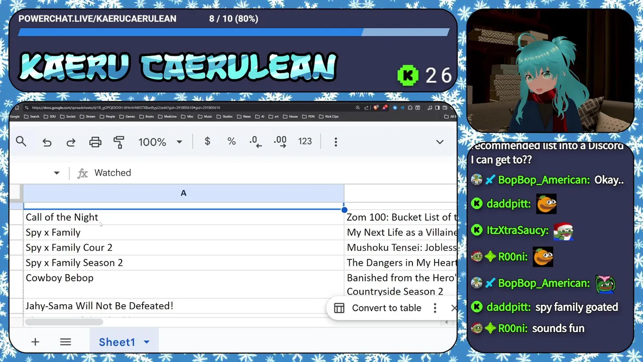The width and height of the screenshot is (643, 362).
Task: Open the 100% zoom dropdown
Action: click(160, 142)
